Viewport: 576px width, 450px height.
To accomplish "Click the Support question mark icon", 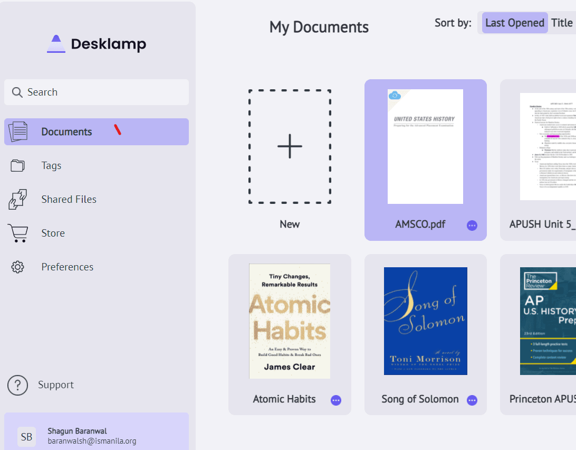I will (17, 385).
